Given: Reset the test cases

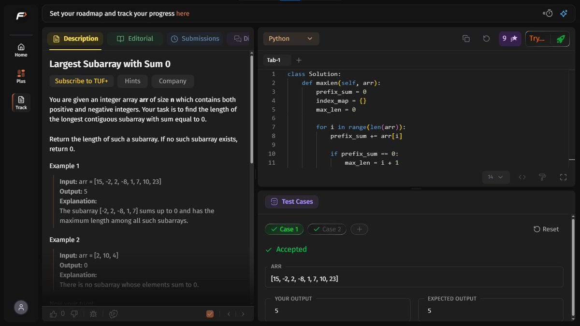Looking at the screenshot, I should point(546,229).
